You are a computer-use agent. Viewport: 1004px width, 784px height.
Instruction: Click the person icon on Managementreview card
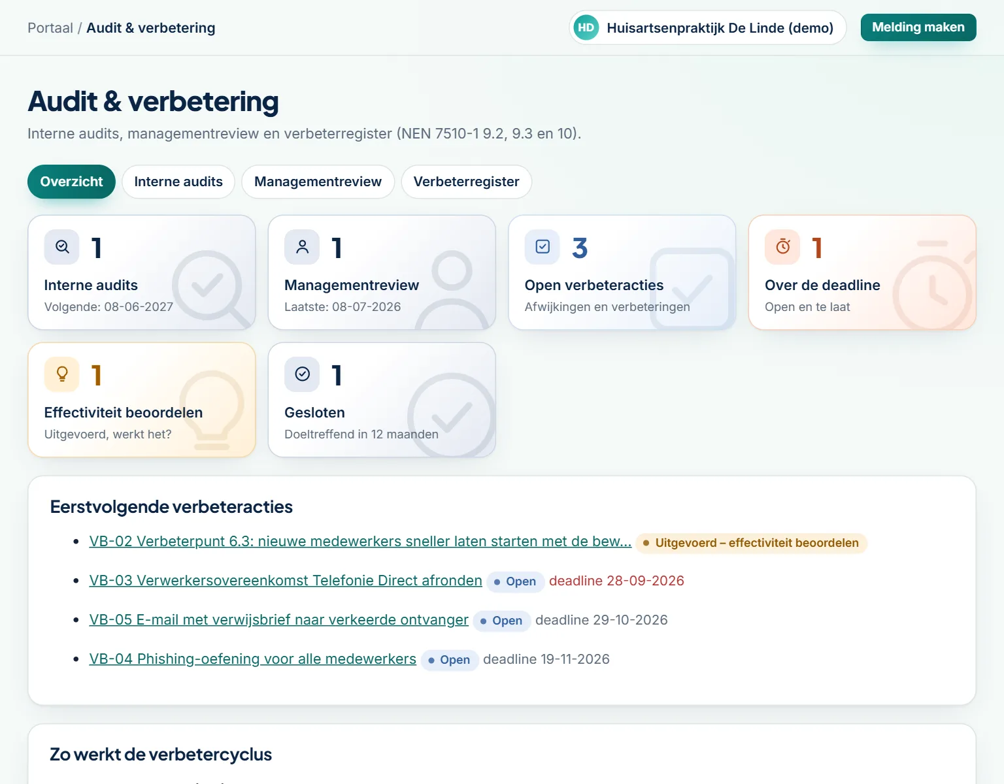tap(302, 247)
